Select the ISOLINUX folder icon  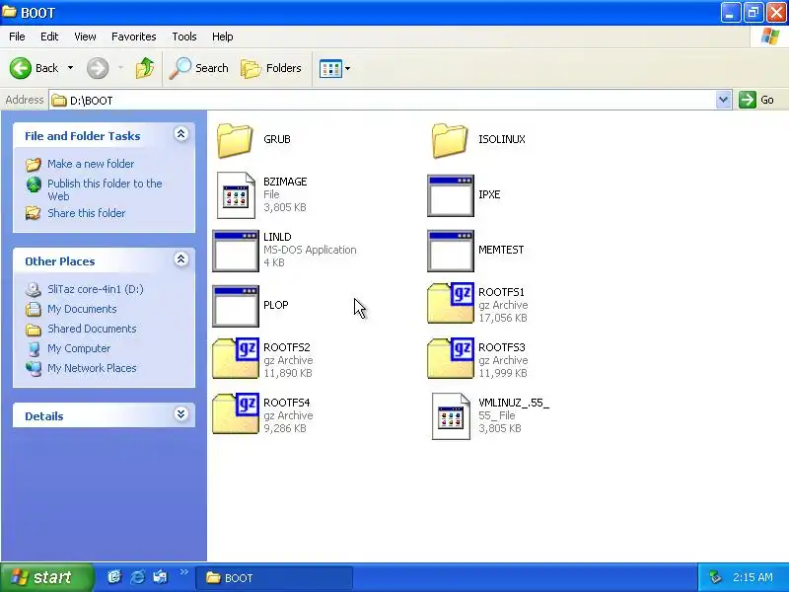[x=450, y=140]
